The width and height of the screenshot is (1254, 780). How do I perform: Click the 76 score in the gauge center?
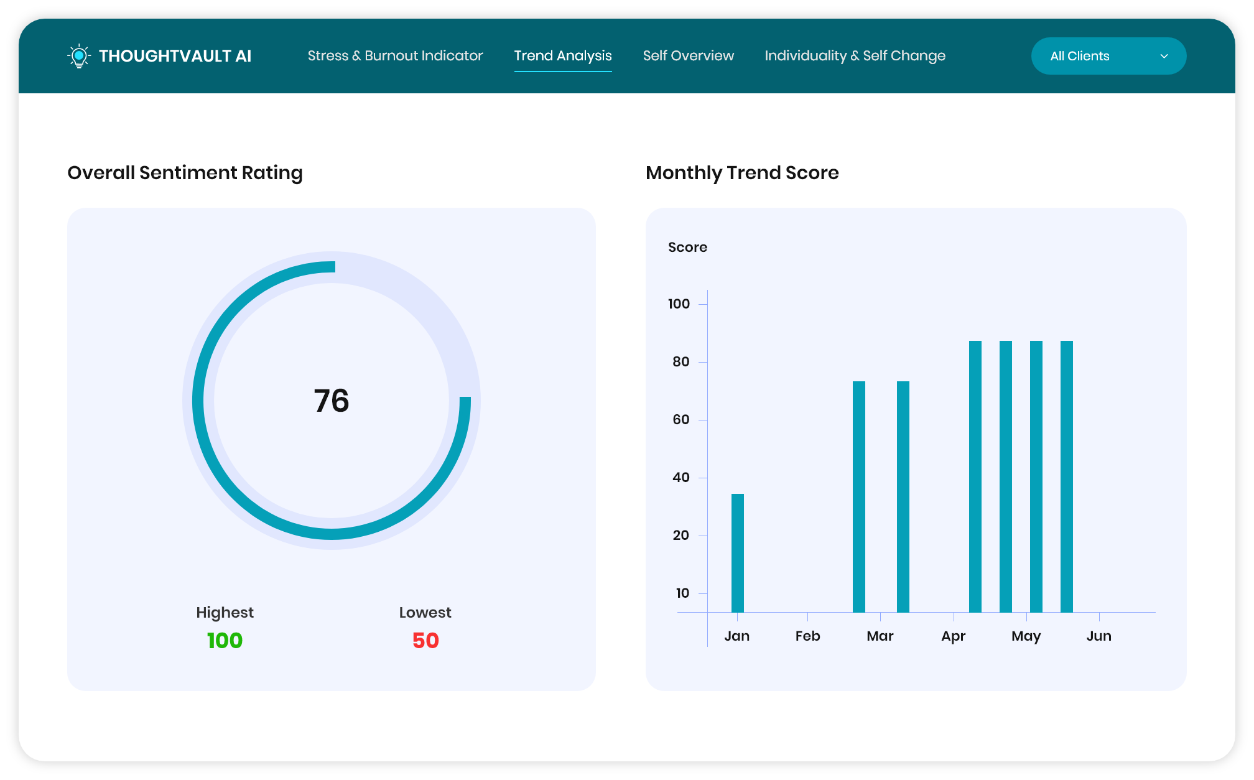coord(332,401)
